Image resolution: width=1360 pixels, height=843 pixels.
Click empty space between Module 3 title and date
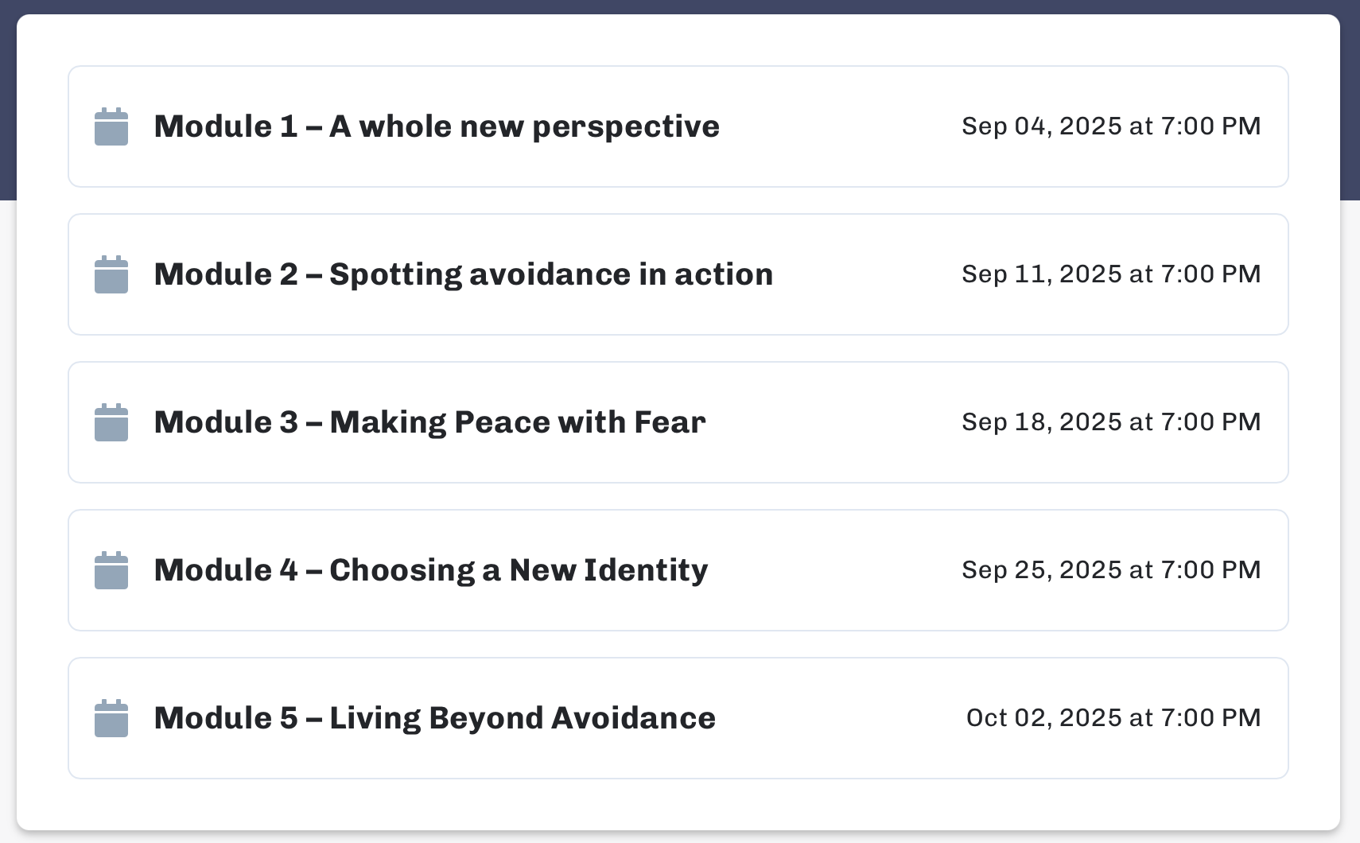[833, 422]
